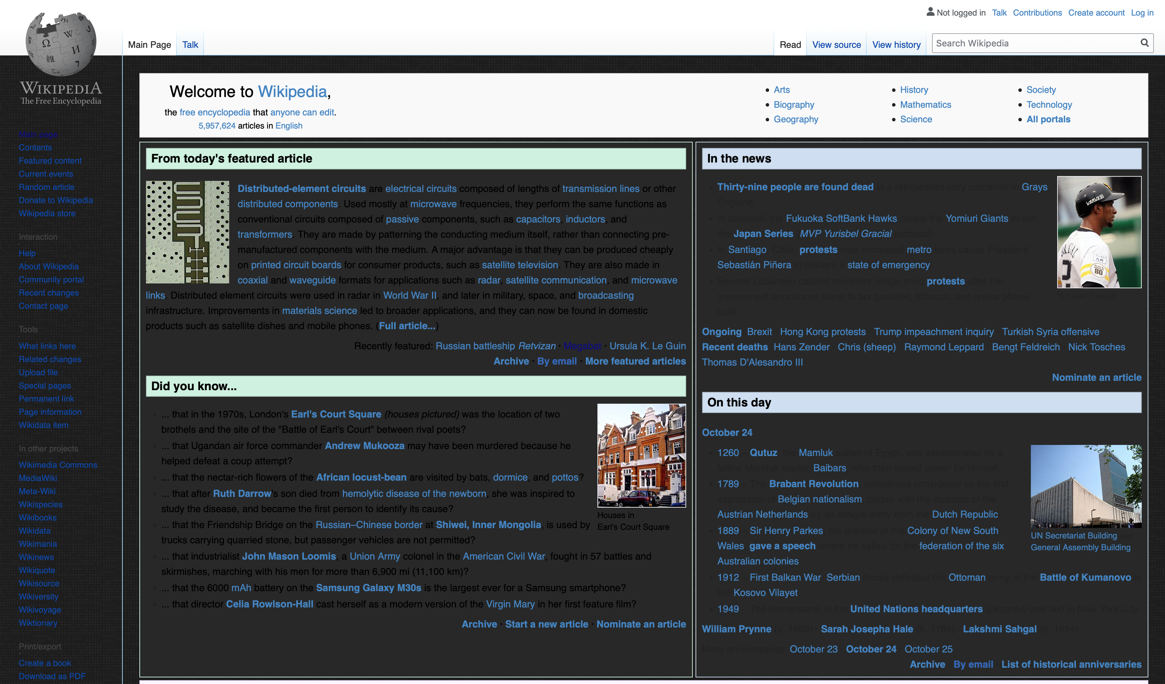Open Thirty-nine people are found dead story
The width and height of the screenshot is (1165, 684).
[795, 187]
